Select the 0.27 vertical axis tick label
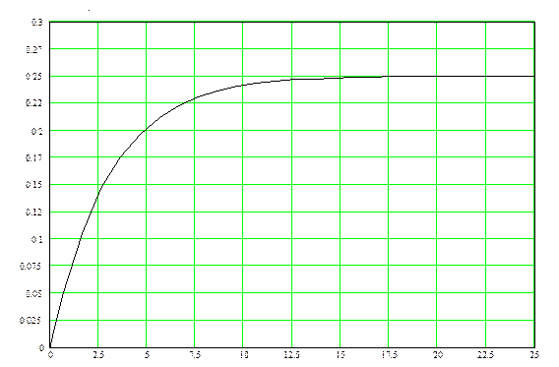The height and width of the screenshot is (367, 559). [x=33, y=49]
